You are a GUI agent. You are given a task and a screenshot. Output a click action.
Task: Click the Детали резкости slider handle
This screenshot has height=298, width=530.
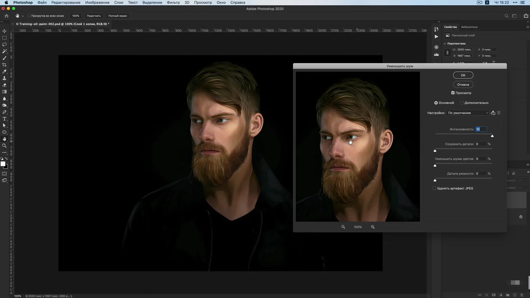(x=435, y=180)
